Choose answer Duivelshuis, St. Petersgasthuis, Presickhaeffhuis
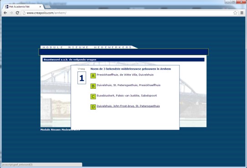The image size is (247, 168). 129,85
